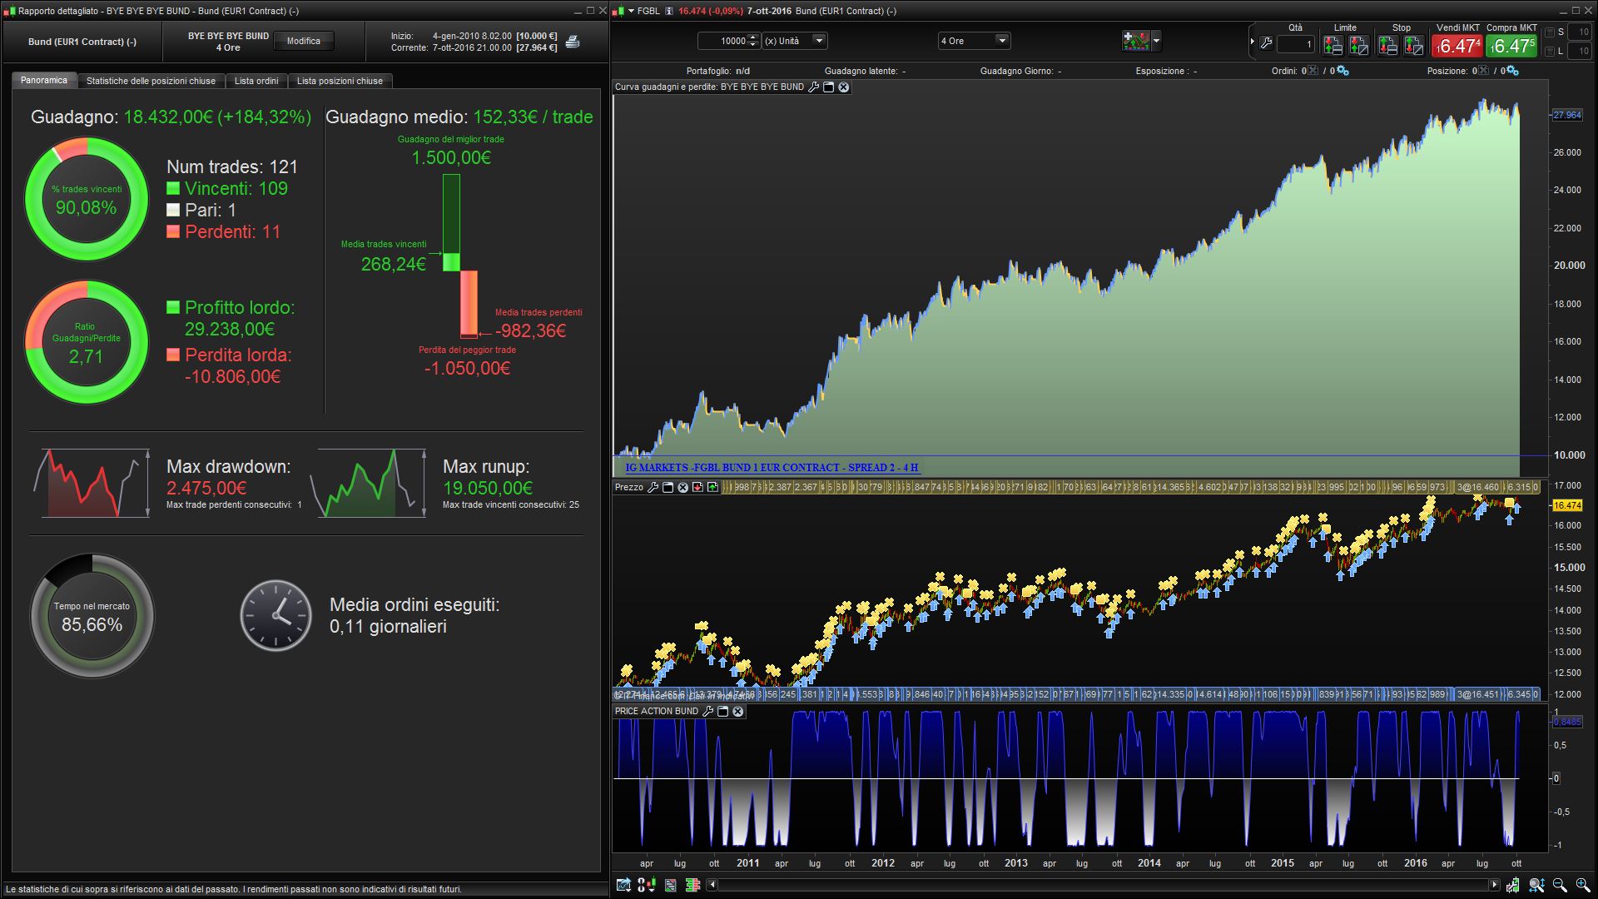The image size is (1598, 899).
Task: Click the first Limite order icon
Action: (1332, 45)
